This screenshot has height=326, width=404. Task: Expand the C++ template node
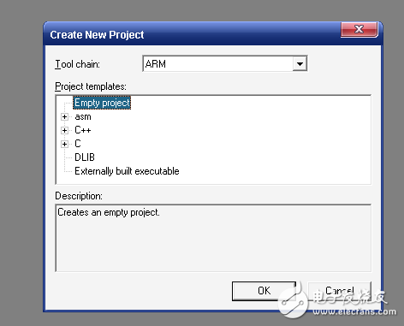(64, 130)
